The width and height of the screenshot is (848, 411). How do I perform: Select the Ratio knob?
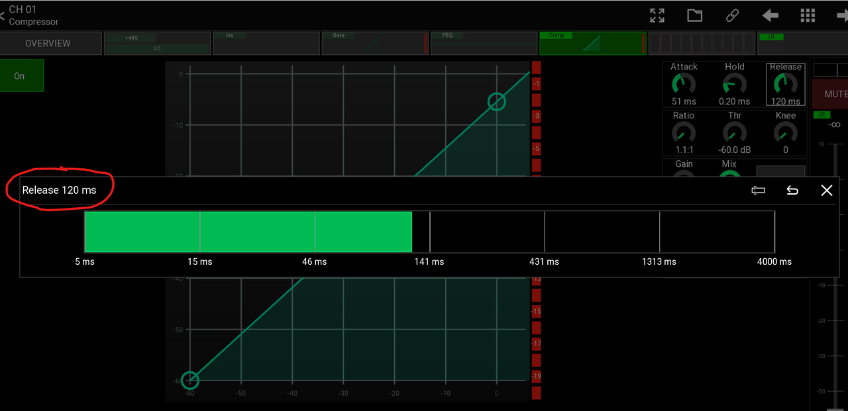(684, 132)
